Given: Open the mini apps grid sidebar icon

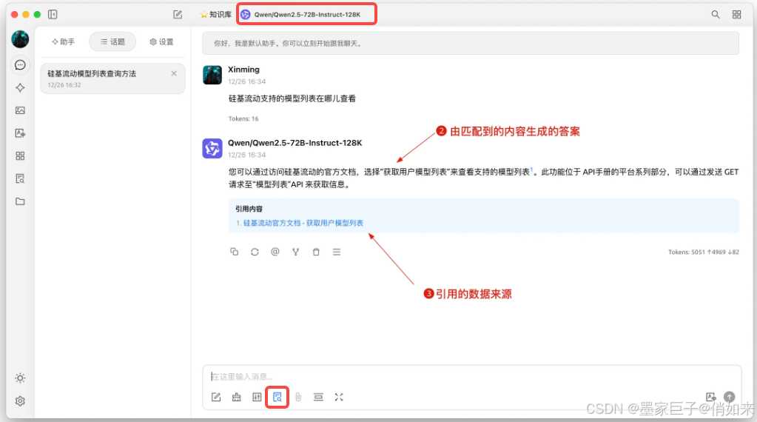Looking at the screenshot, I should click(20, 155).
